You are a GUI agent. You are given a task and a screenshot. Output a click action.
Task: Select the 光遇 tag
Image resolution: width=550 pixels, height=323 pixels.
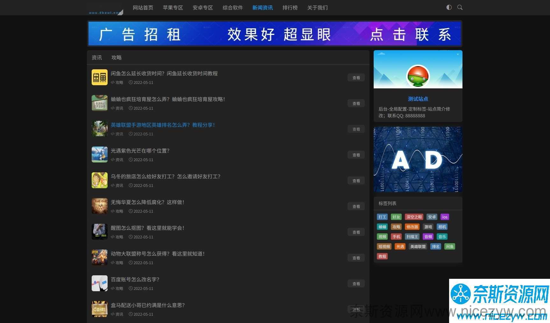400,246
